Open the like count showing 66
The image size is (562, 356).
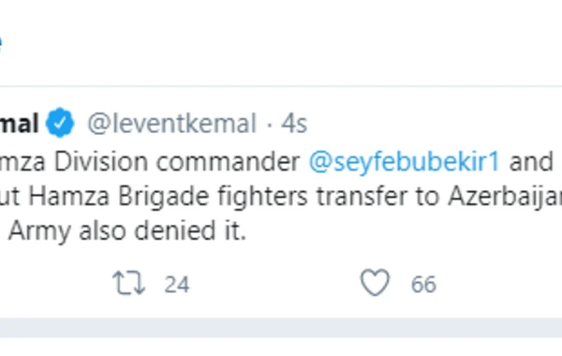point(423,285)
